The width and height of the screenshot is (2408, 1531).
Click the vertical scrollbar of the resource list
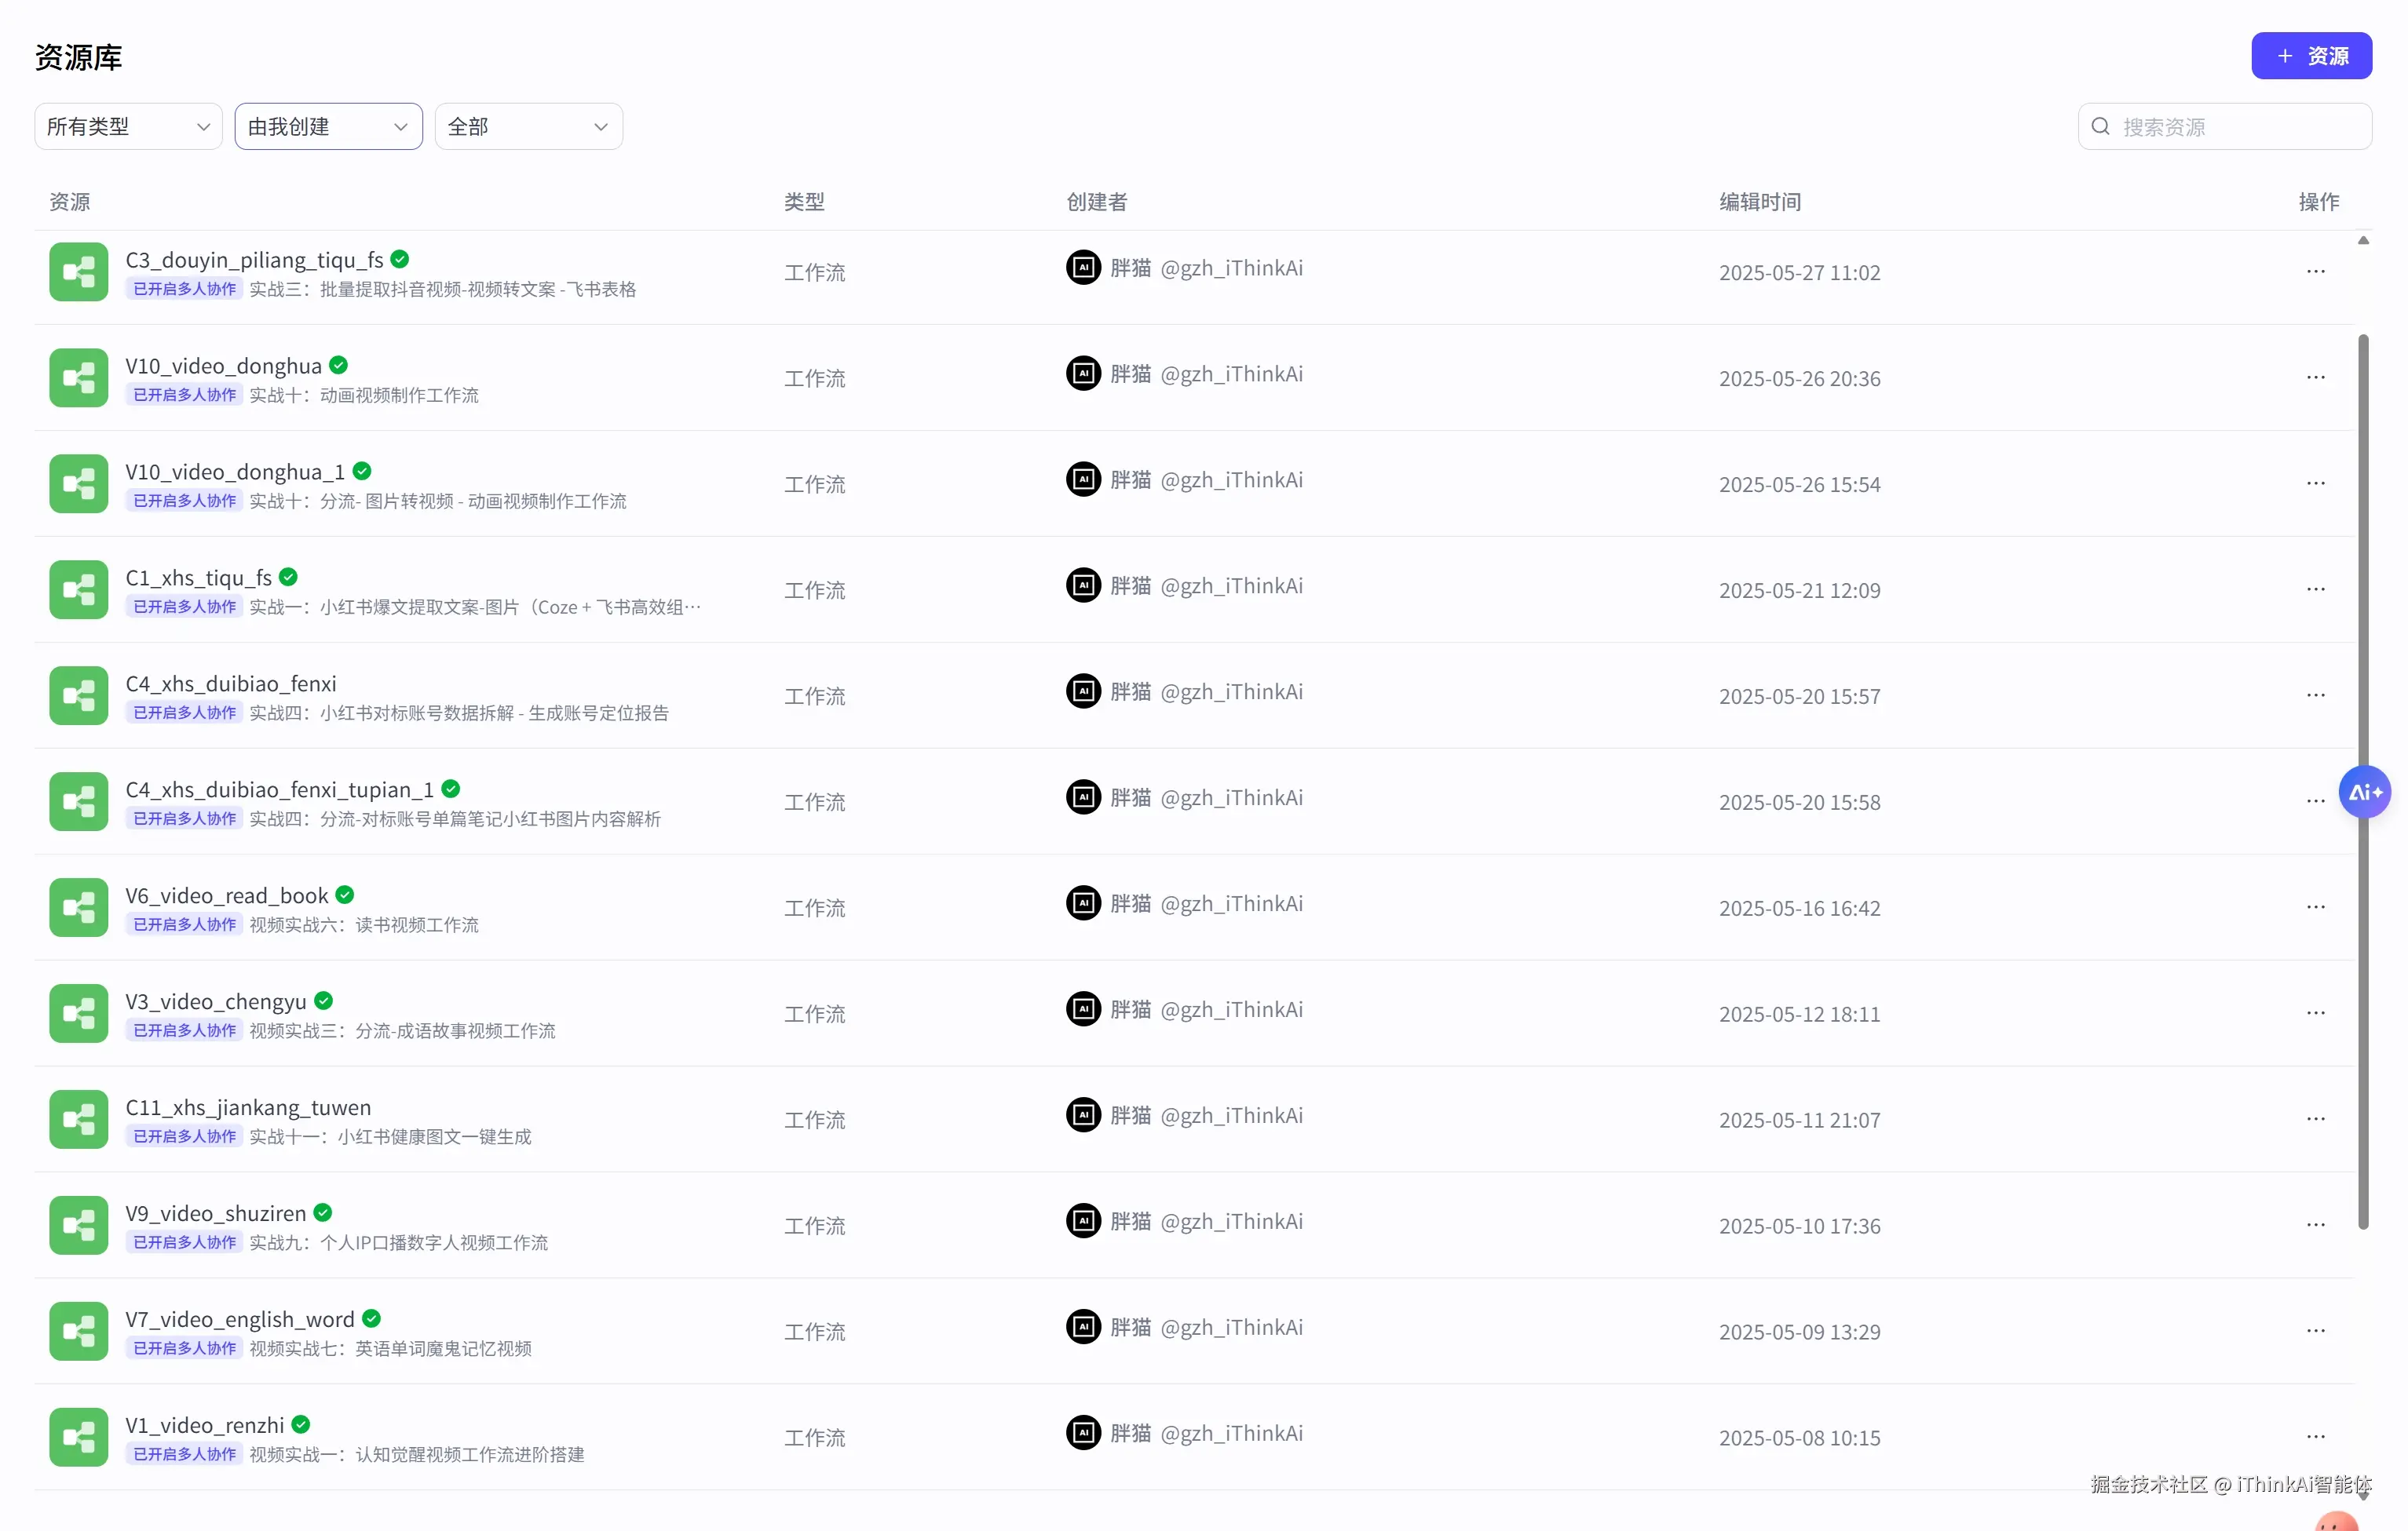click(2363, 779)
